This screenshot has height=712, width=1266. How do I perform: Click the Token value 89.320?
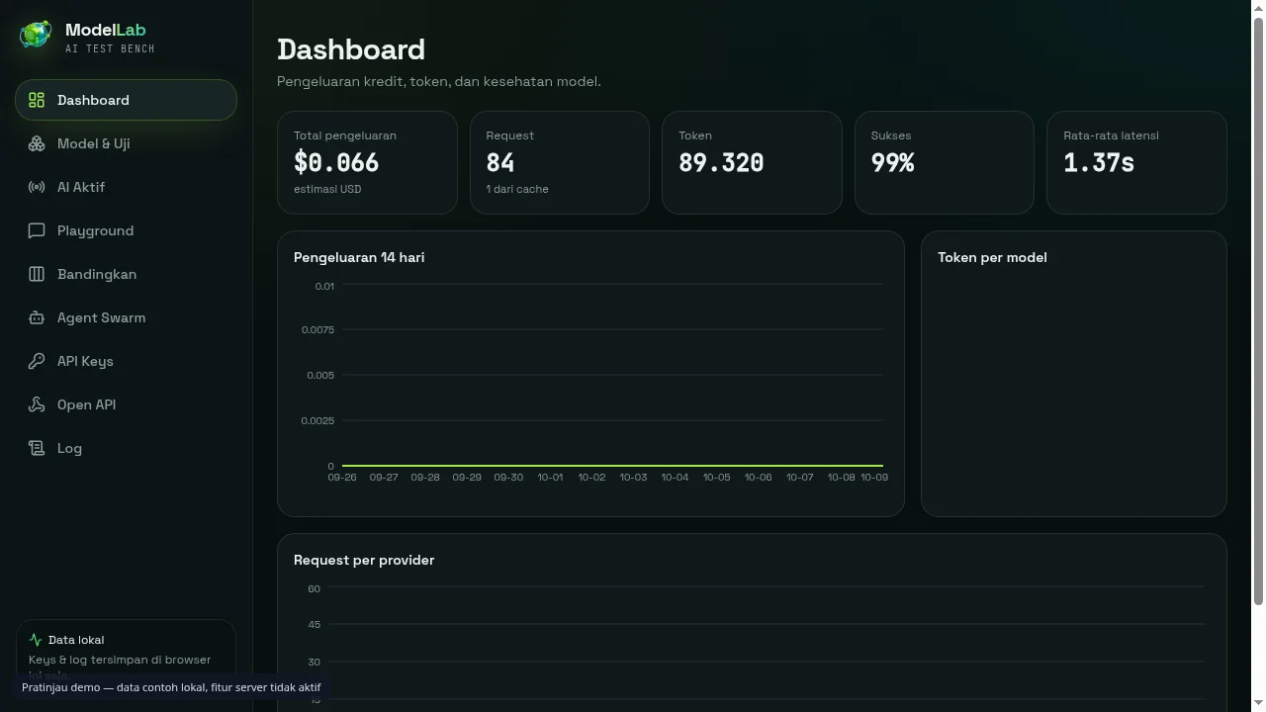pos(721,163)
